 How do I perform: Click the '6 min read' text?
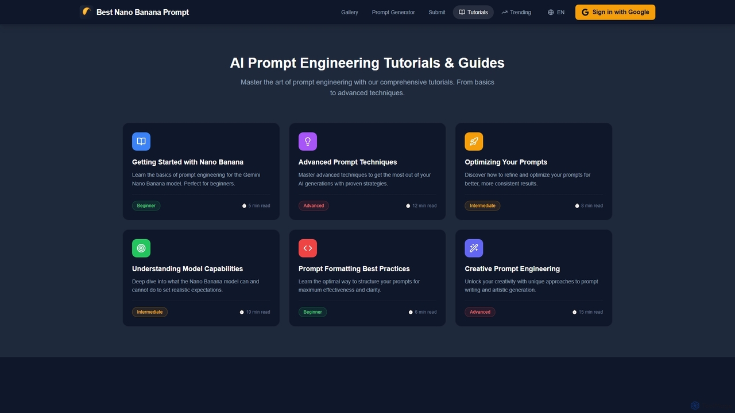coord(425,312)
